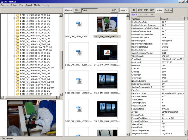Open the Program menu

(4, 5)
